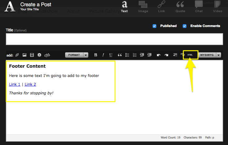Image resolution: width=228 pixels, height=145 pixels.
Task: Click the add link icon
Action: point(17,55)
